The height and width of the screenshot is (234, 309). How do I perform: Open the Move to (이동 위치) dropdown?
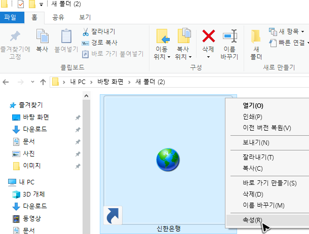(162, 53)
